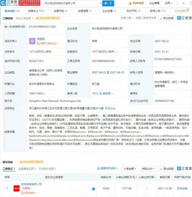This screenshot has height=197, width=192.
Task: Click 人员规模 value 1000-1999人
Action: coord(37,93)
